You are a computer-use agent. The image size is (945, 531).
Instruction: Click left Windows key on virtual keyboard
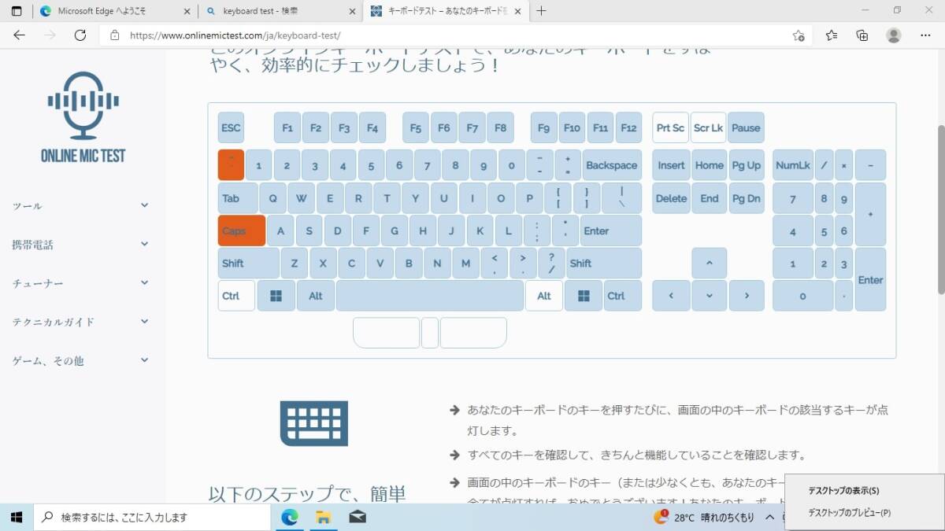tap(276, 296)
